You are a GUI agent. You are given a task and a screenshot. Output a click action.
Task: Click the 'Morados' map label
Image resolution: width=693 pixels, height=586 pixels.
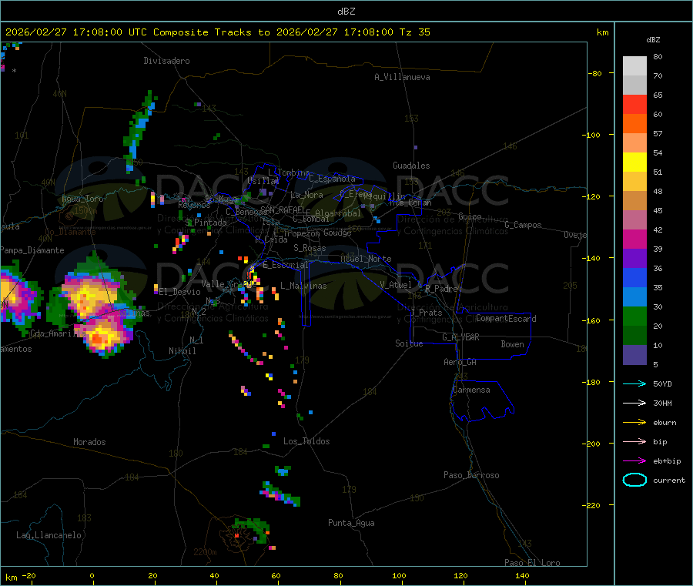(x=90, y=442)
